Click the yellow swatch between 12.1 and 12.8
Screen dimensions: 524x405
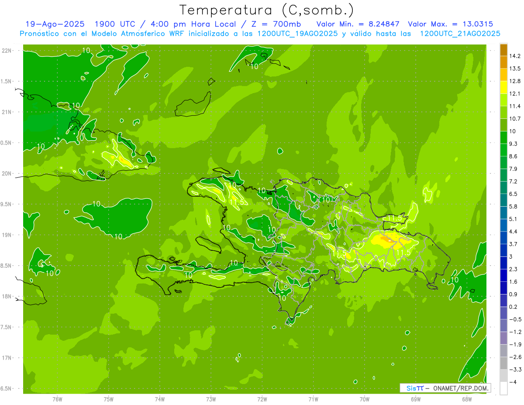point(503,87)
